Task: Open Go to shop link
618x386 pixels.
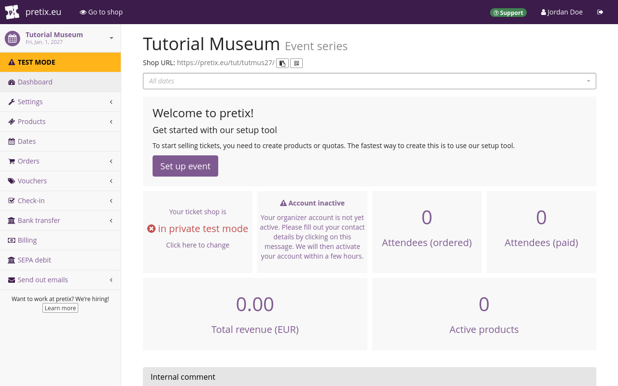Action: [101, 12]
